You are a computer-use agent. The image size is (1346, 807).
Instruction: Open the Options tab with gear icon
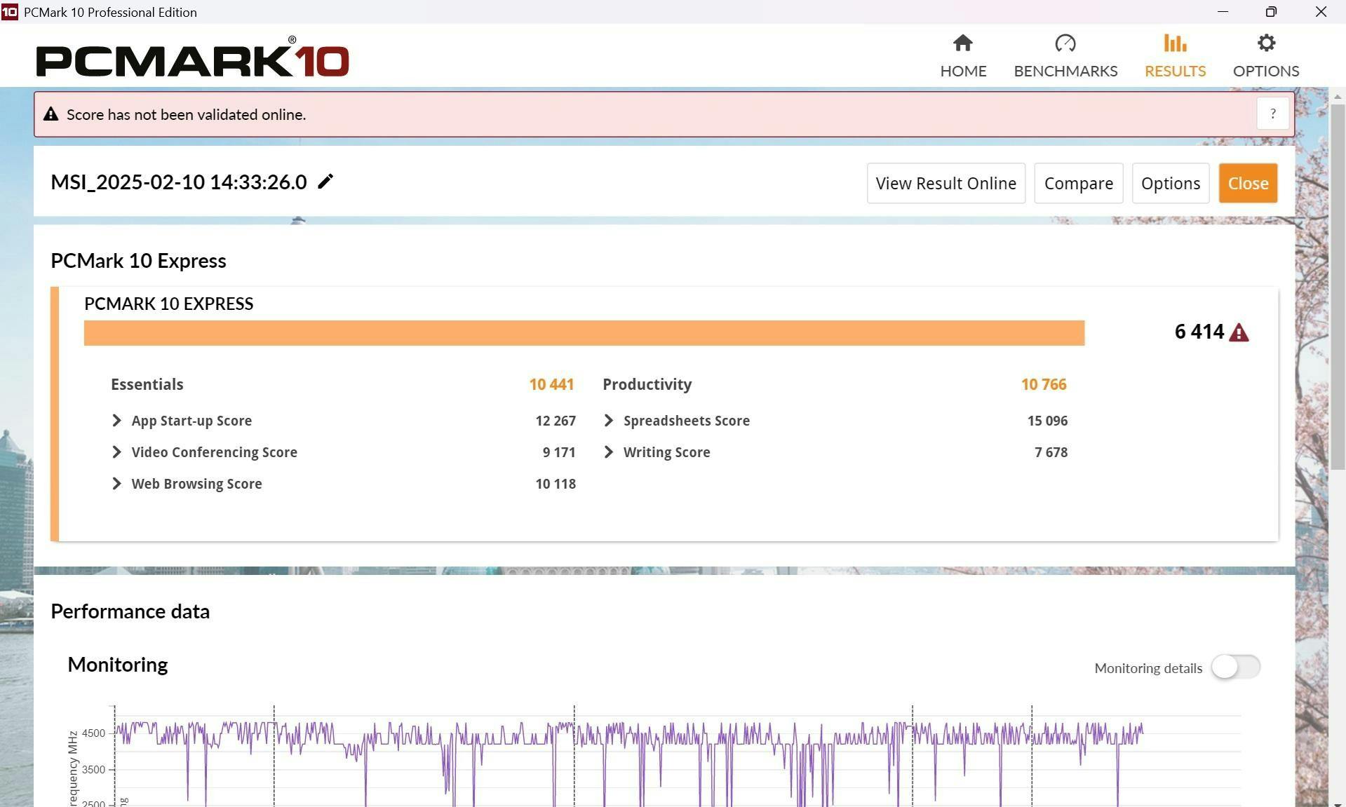point(1266,56)
